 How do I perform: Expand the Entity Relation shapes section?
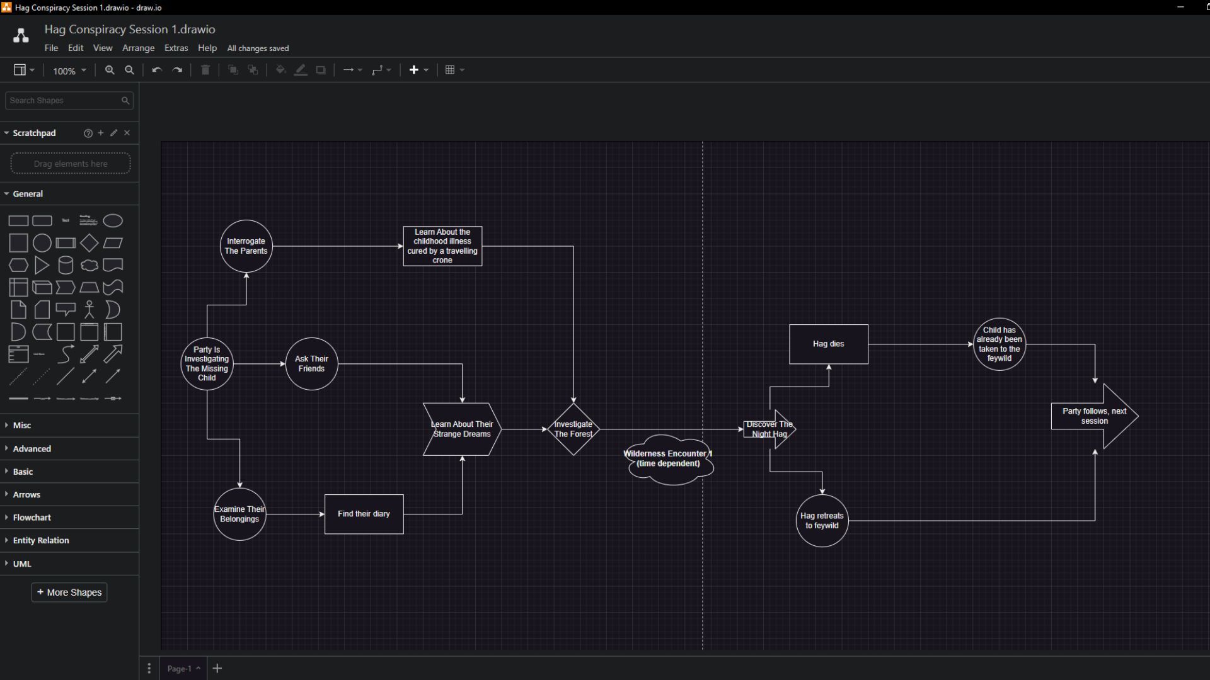[x=40, y=541]
